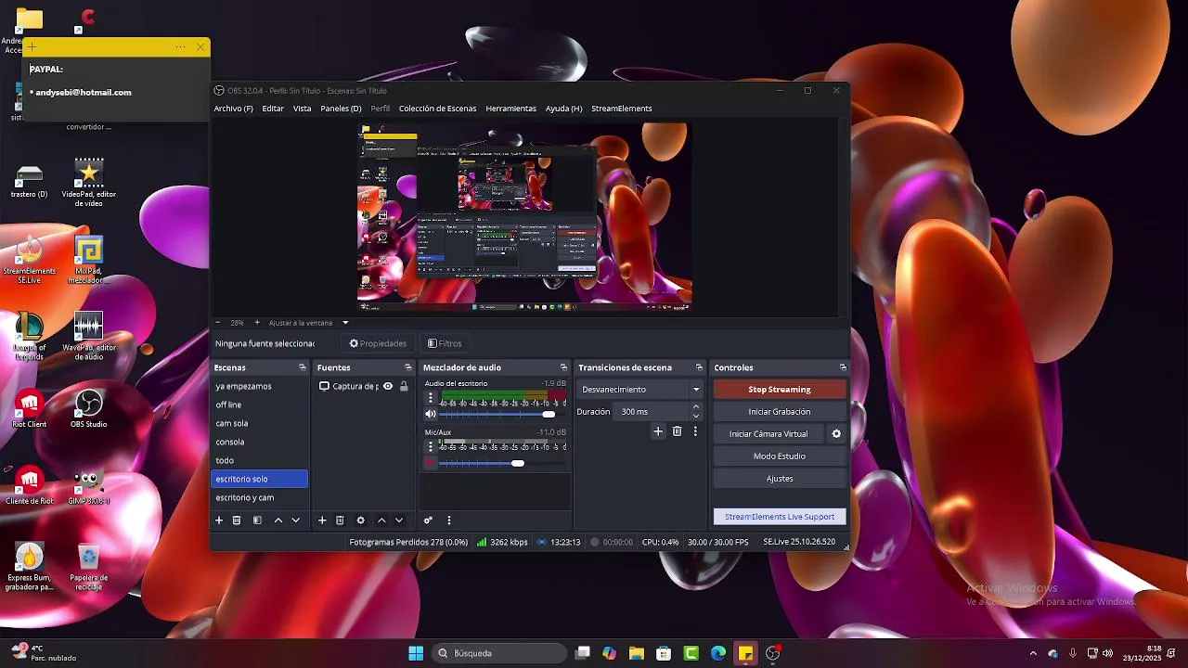Viewport: 1188px width, 668px height.
Task: Open Ajustes settings button
Action: coord(780,478)
